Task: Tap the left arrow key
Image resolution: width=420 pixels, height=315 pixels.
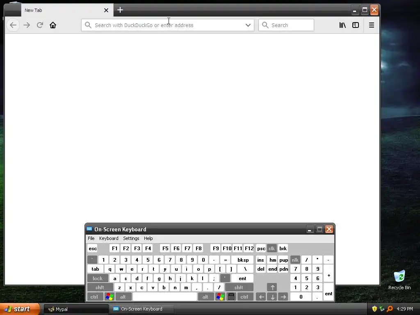Action: [261, 297]
